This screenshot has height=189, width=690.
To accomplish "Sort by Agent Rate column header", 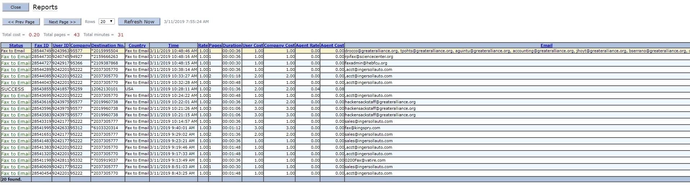I will pos(307,45).
